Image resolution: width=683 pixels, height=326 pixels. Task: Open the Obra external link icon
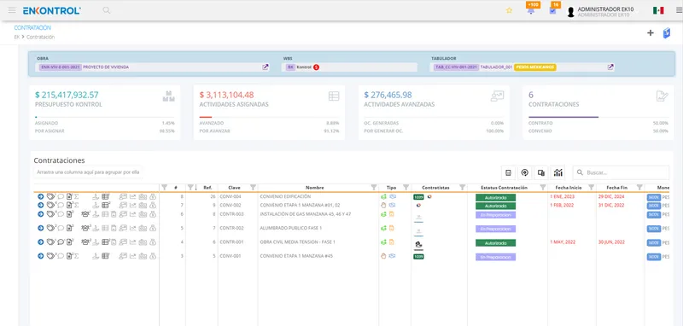pyautogui.click(x=266, y=67)
